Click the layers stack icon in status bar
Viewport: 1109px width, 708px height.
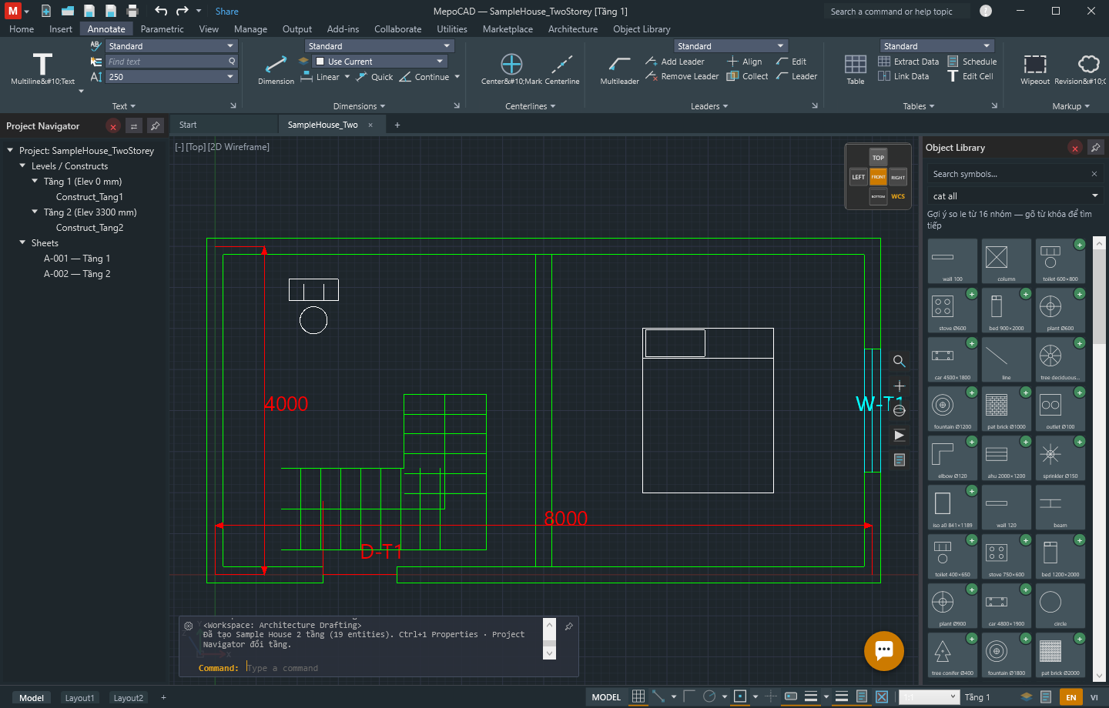pos(1027,697)
